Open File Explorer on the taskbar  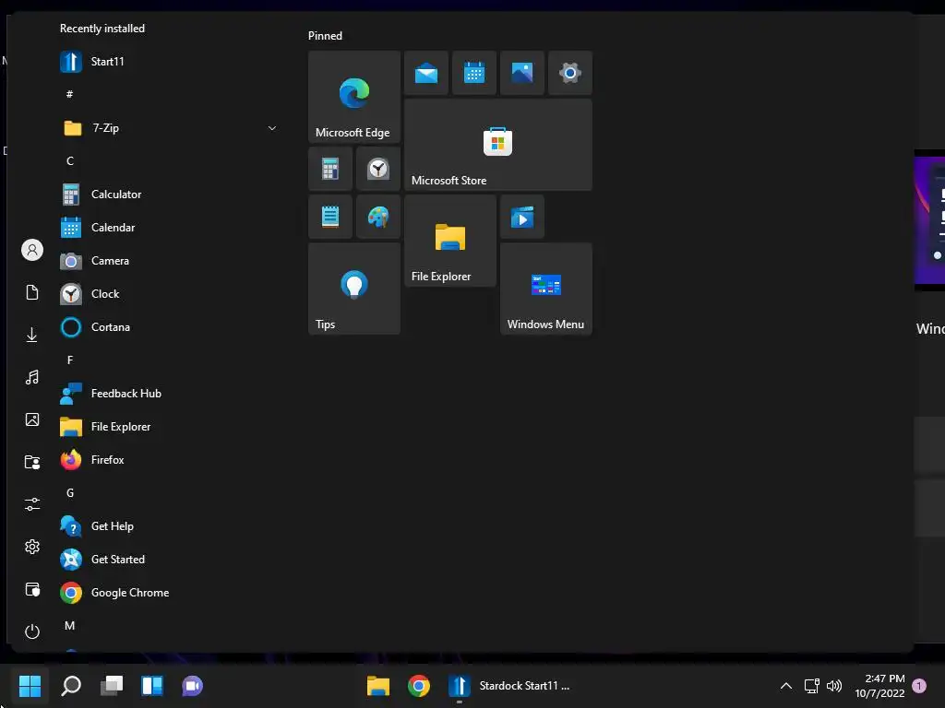pos(378,685)
